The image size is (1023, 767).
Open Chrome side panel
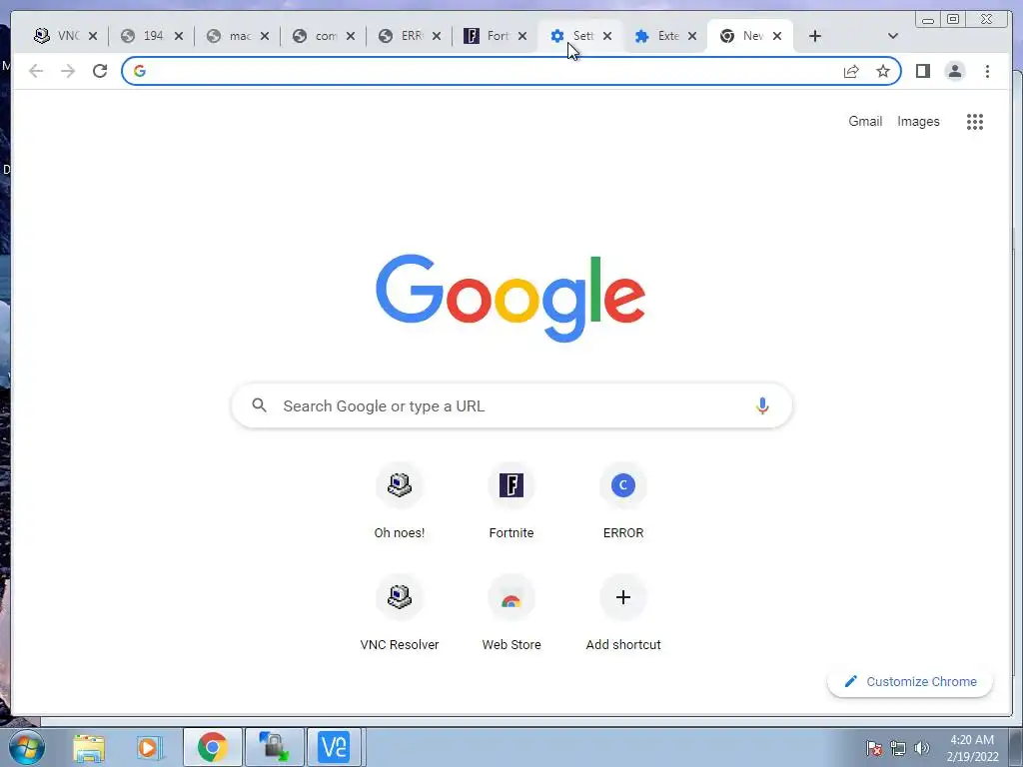[x=922, y=71]
